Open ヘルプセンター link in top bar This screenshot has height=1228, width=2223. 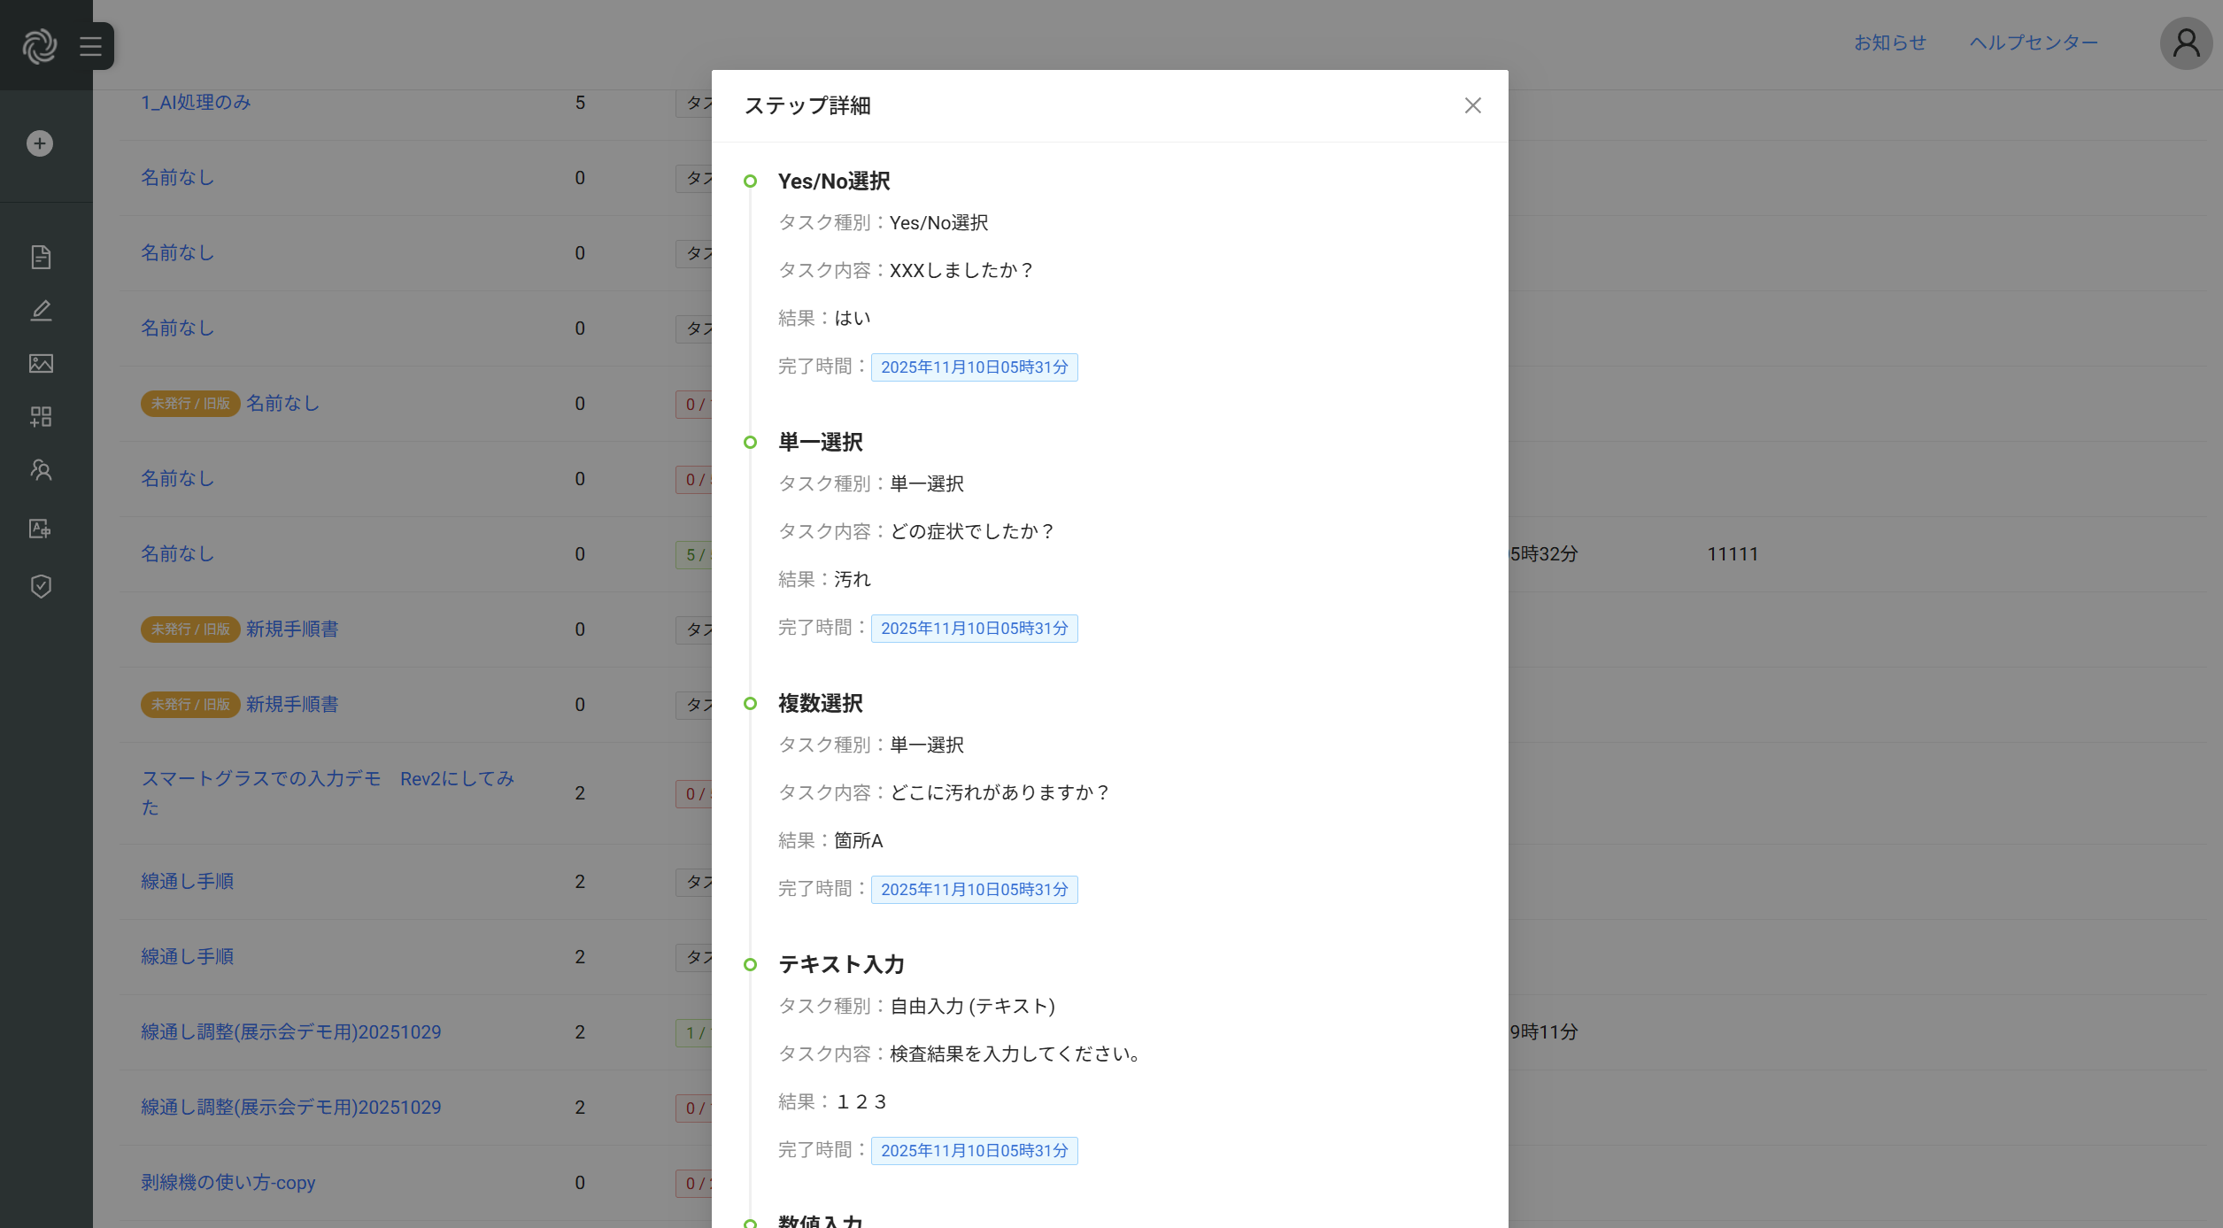pos(2034,42)
